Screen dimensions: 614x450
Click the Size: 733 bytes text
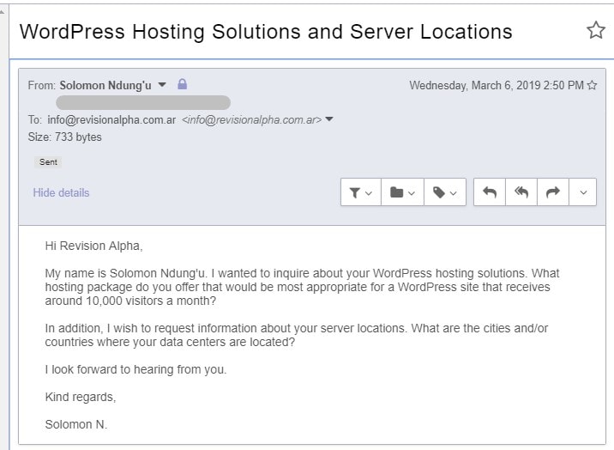pyautogui.click(x=64, y=137)
